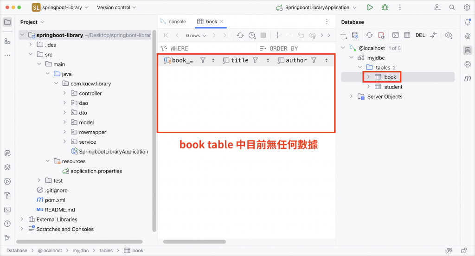Image resolution: width=475 pixels, height=256 pixels.
Task: Switch to the console tab
Action: coord(173,21)
